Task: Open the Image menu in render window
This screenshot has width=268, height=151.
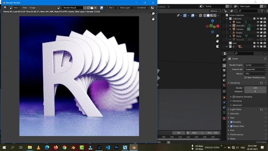Action: [x=32, y=8]
